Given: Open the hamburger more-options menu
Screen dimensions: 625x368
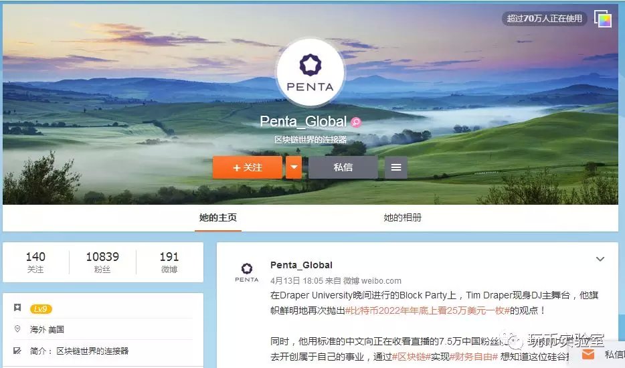Looking at the screenshot, I should [395, 167].
